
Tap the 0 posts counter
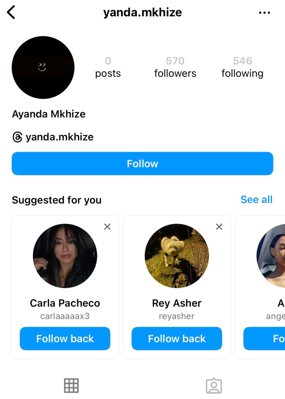[x=108, y=67]
